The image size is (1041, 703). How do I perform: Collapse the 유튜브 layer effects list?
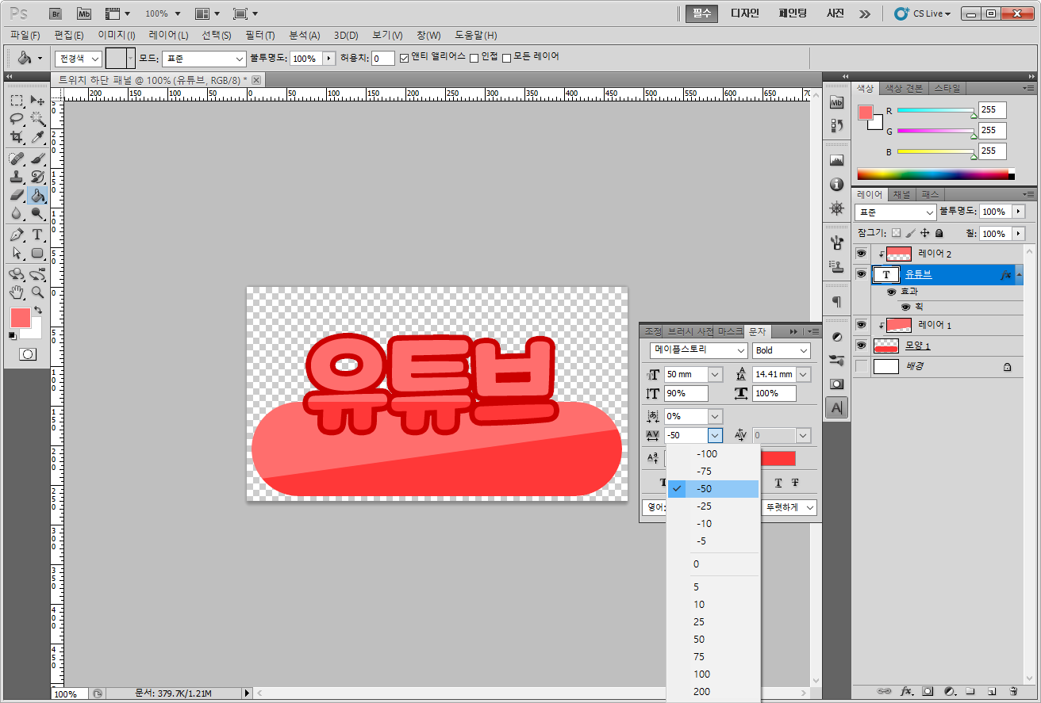pos(1018,275)
